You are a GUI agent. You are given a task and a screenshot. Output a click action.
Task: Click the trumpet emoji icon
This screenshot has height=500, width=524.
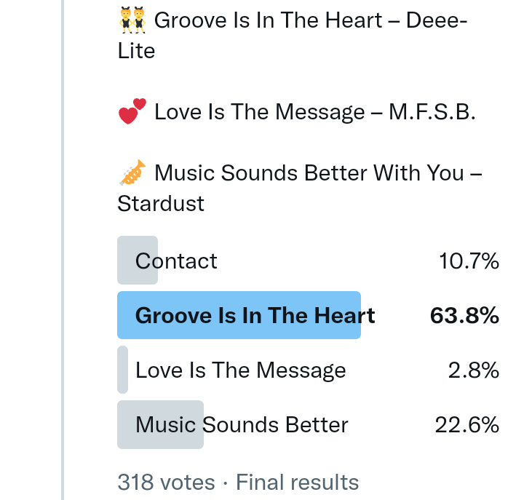coord(132,173)
